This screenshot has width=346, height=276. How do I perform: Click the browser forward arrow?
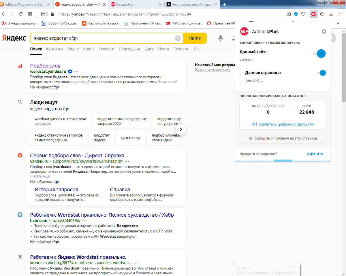click(12, 14)
